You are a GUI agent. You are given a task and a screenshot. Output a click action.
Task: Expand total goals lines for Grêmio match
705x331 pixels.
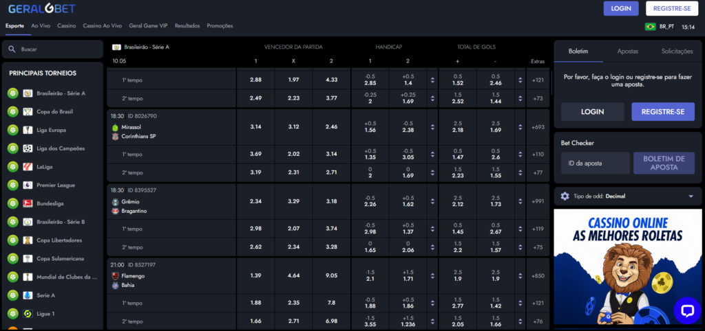pyautogui.click(x=520, y=202)
